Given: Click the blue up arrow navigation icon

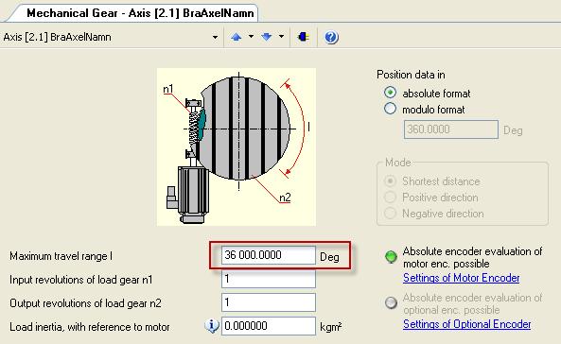Looking at the screenshot, I should click(237, 37).
